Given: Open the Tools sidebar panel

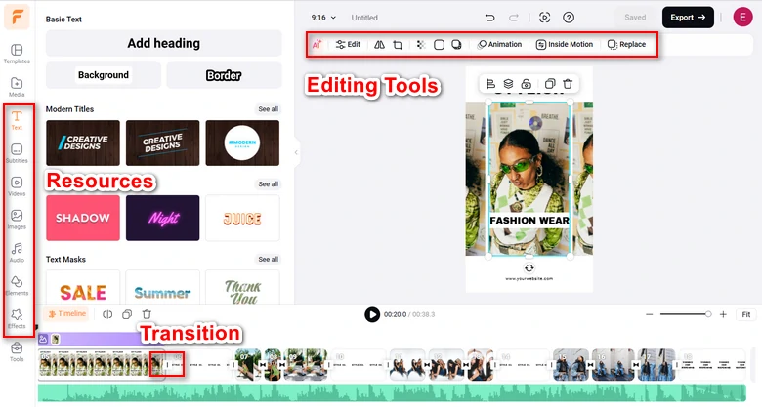Looking at the screenshot, I should click(17, 351).
